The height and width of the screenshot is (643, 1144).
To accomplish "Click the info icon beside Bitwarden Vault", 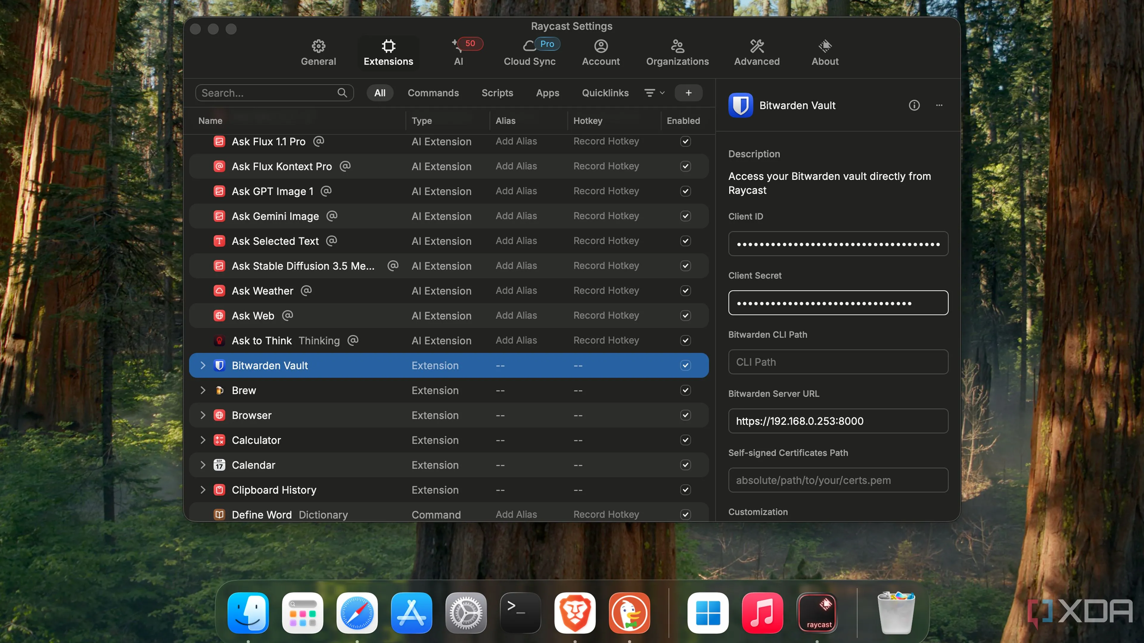I will 914,105.
